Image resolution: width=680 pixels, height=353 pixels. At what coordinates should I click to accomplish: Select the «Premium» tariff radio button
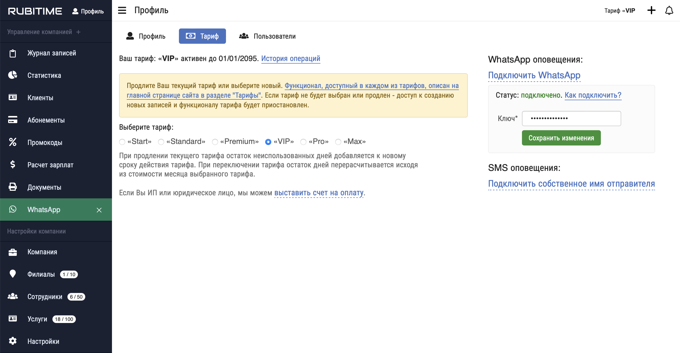215,142
